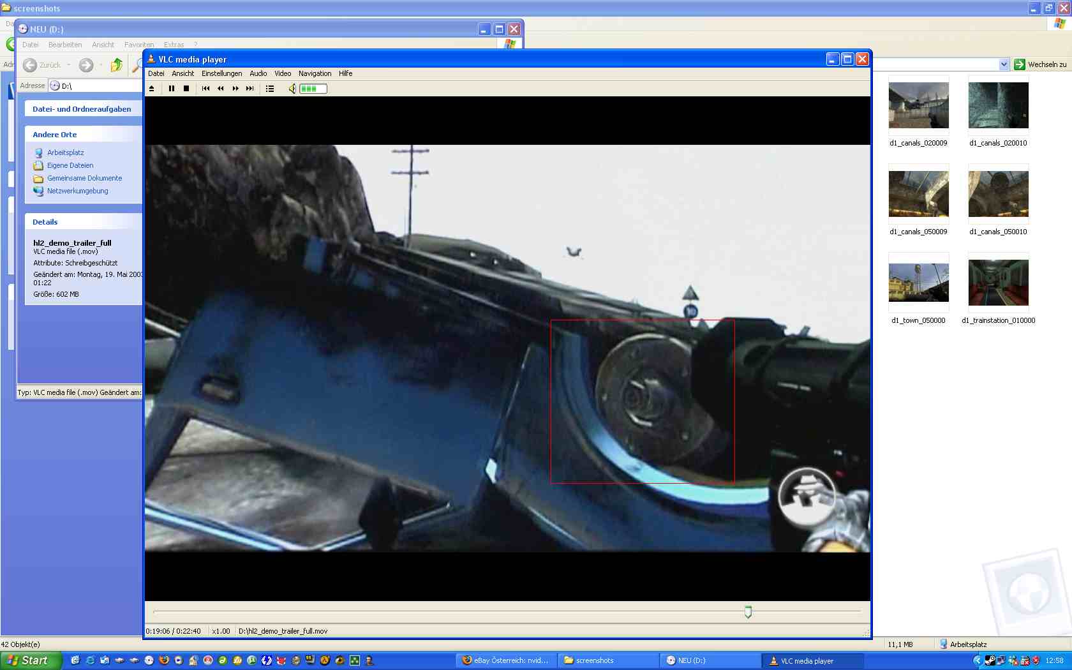Open the VLC Video menu
Viewport: 1072px width, 670px height.
pos(283,73)
